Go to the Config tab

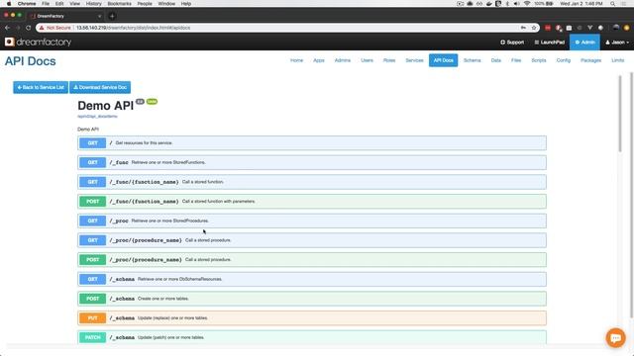point(564,60)
